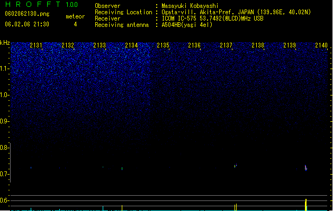Click the date 06.02.06 21:30 text
333x211 pixels.
point(27,24)
